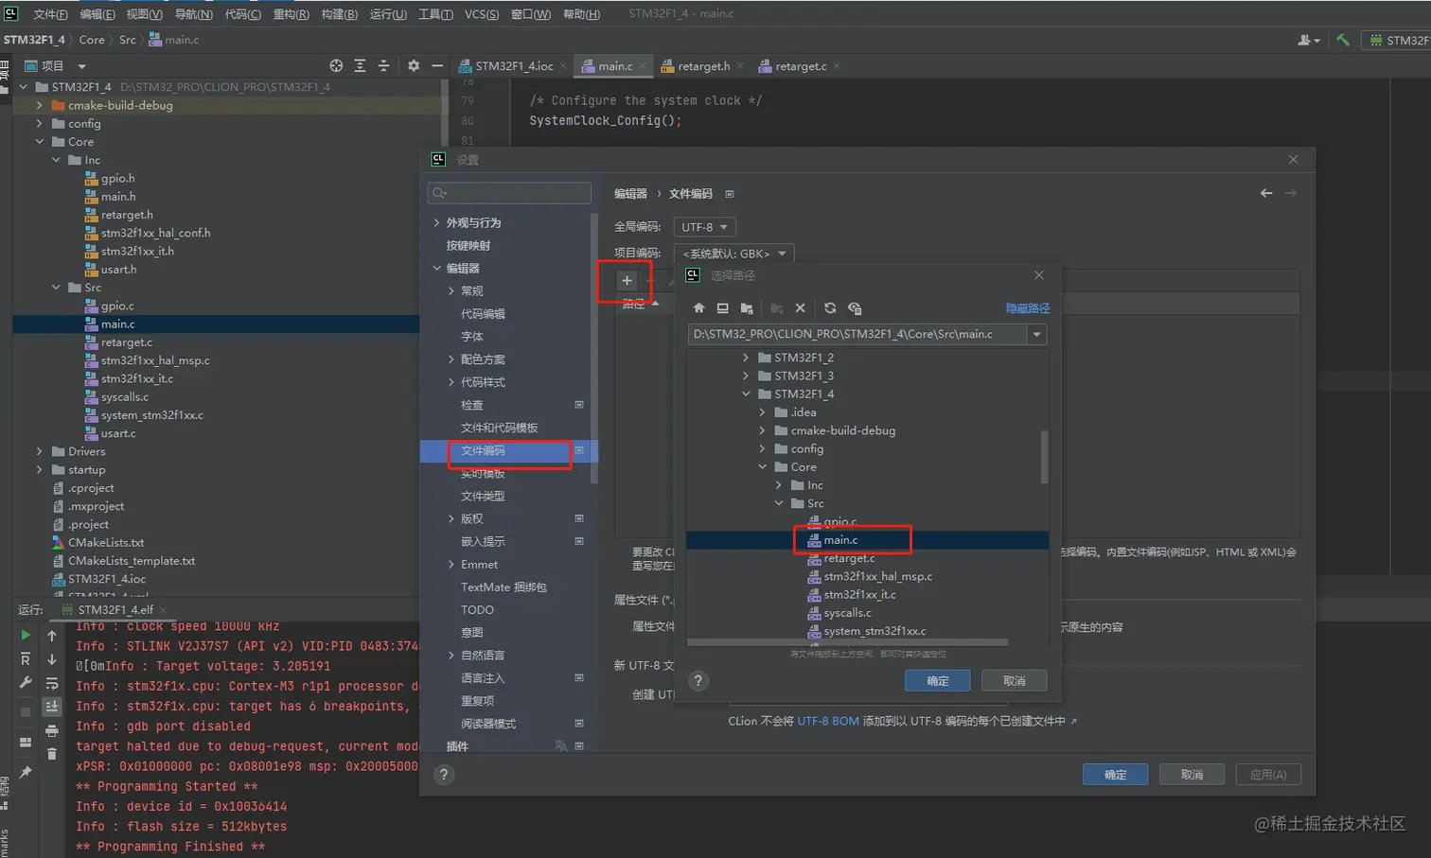Refresh the path chooser file tree
Image resolution: width=1431 pixels, height=858 pixels.
pos(830,308)
